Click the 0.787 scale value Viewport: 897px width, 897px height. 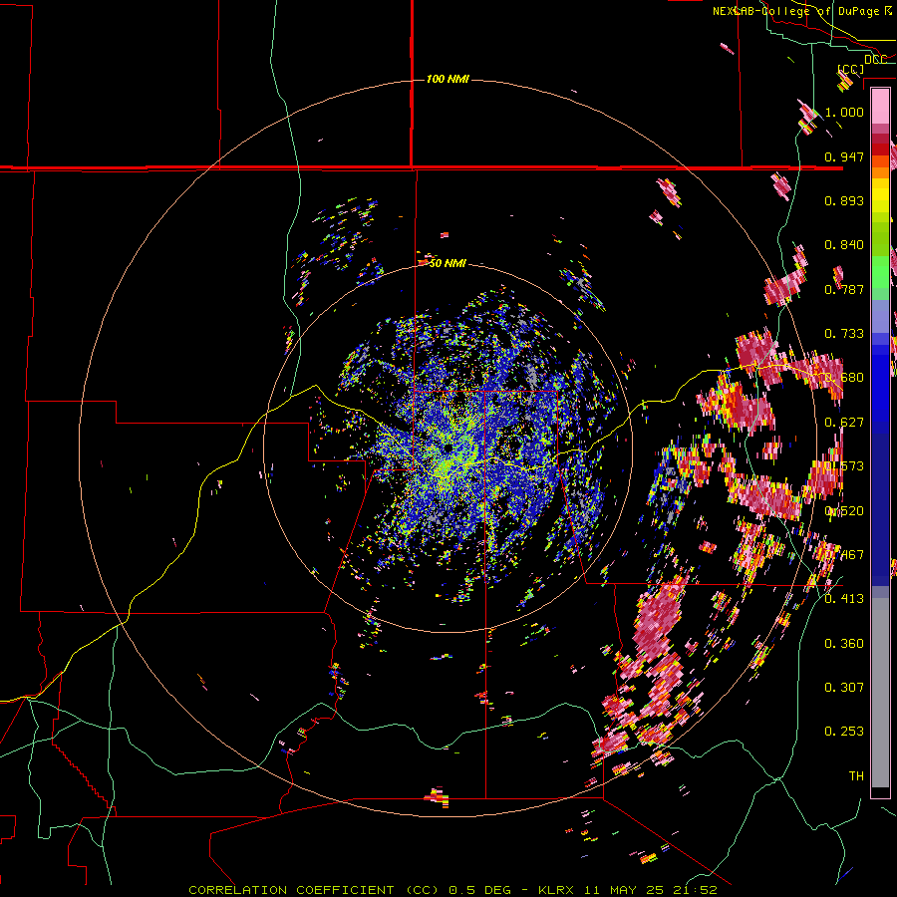[844, 289]
